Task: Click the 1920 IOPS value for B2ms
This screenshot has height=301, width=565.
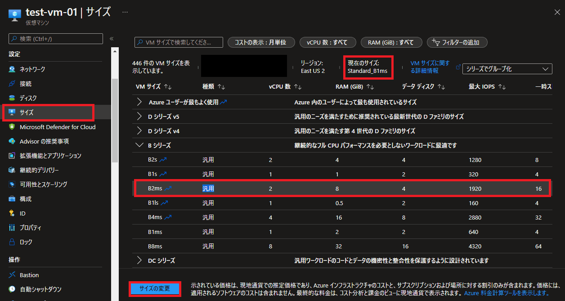Action: pos(475,189)
